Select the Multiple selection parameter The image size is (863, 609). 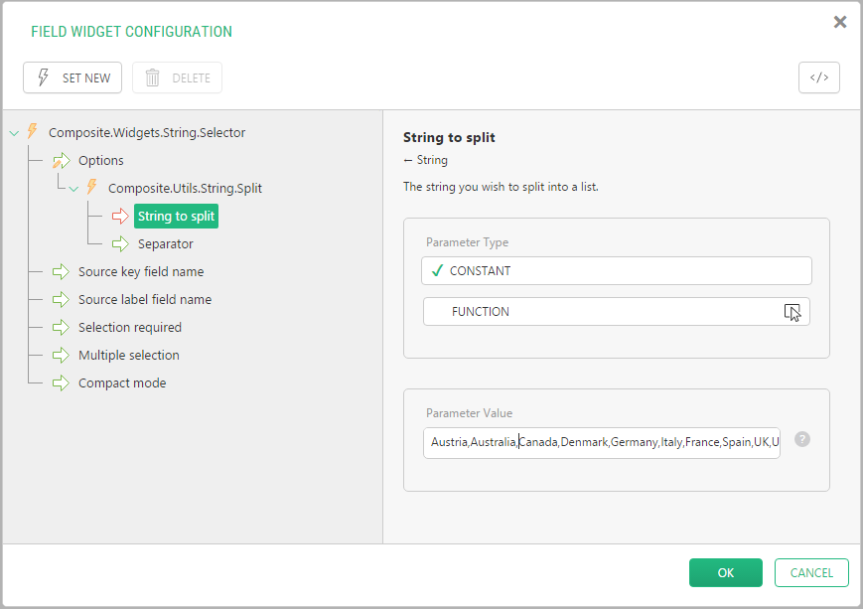tap(128, 355)
